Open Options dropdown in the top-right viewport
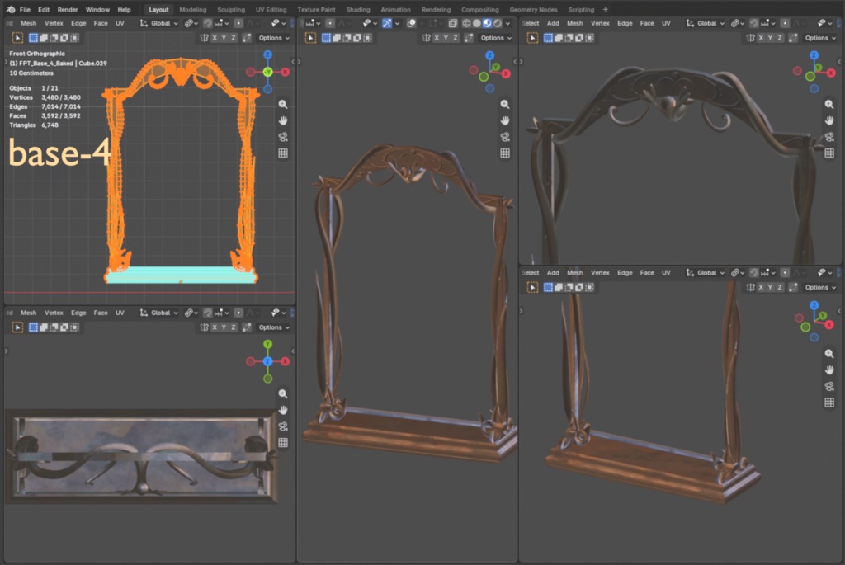The height and width of the screenshot is (565, 845). click(820, 38)
